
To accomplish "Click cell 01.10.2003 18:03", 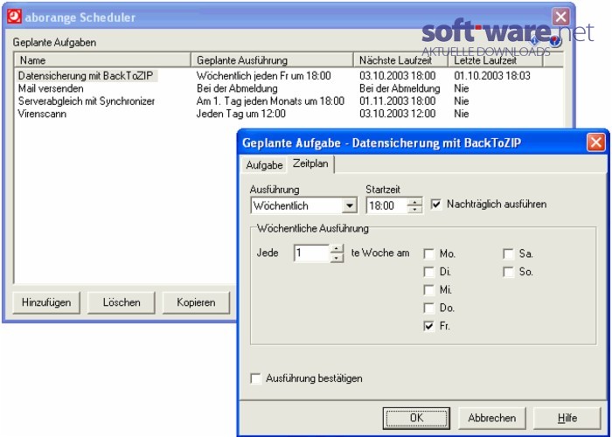I will (492, 76).
